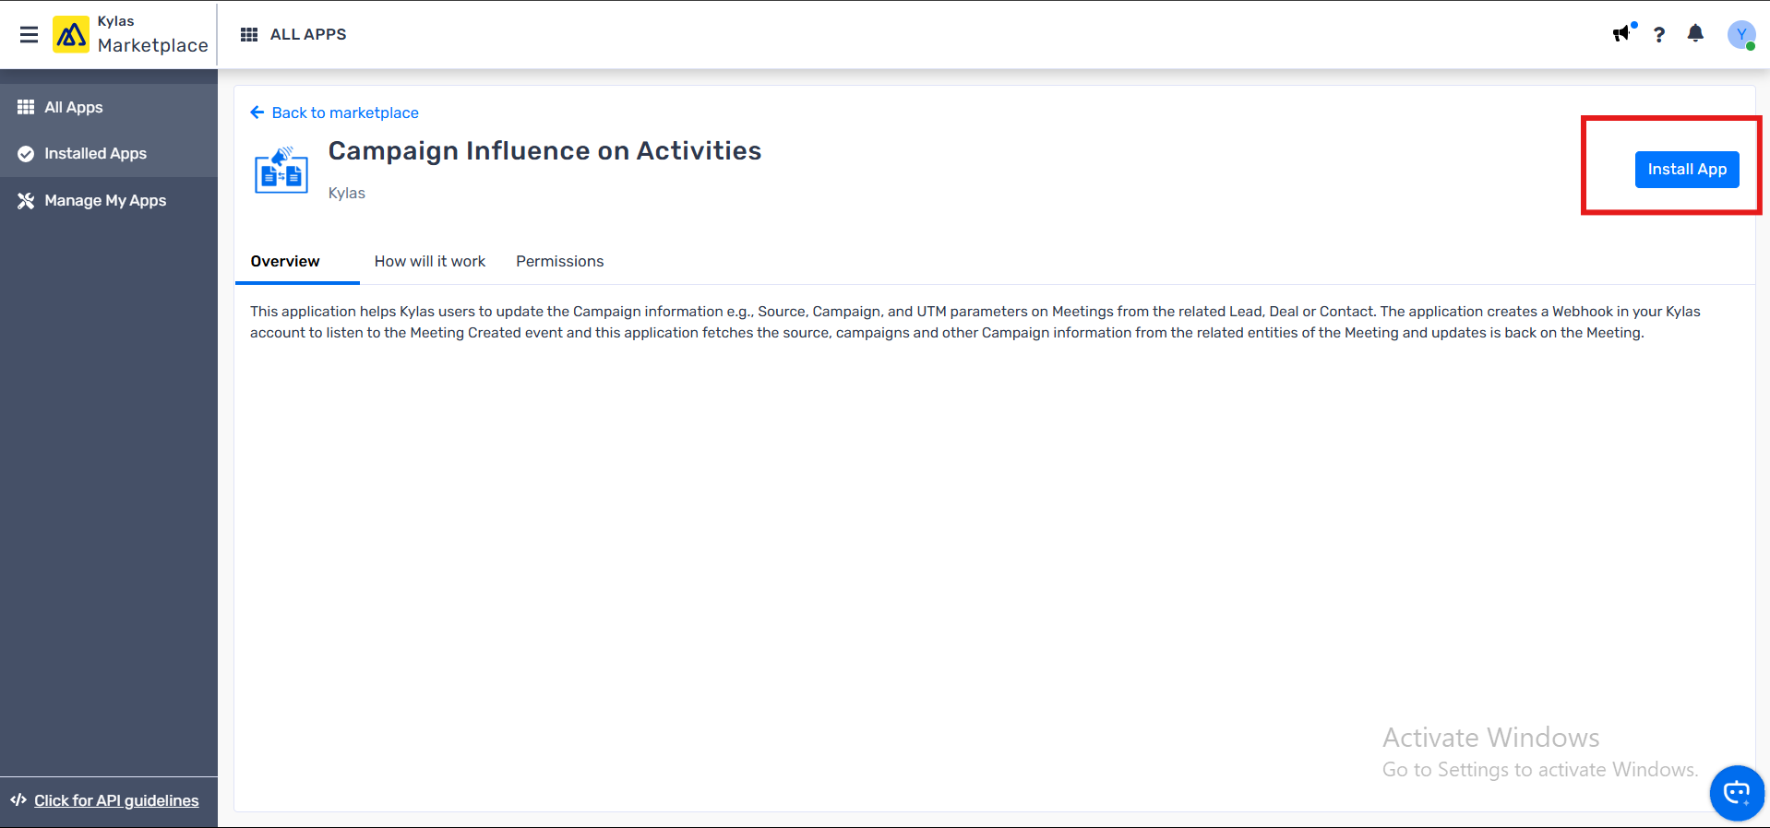The width and height of the screenshot is (1770, 828).
Task: Click the Kylas Marketplace logo
Action: pyautogui.click(x=71, y=35)
